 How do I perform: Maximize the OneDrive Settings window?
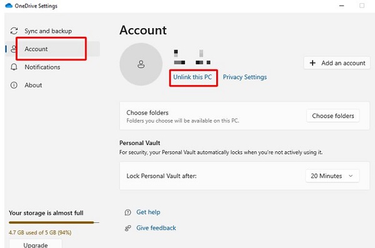[x=362, y=6]
